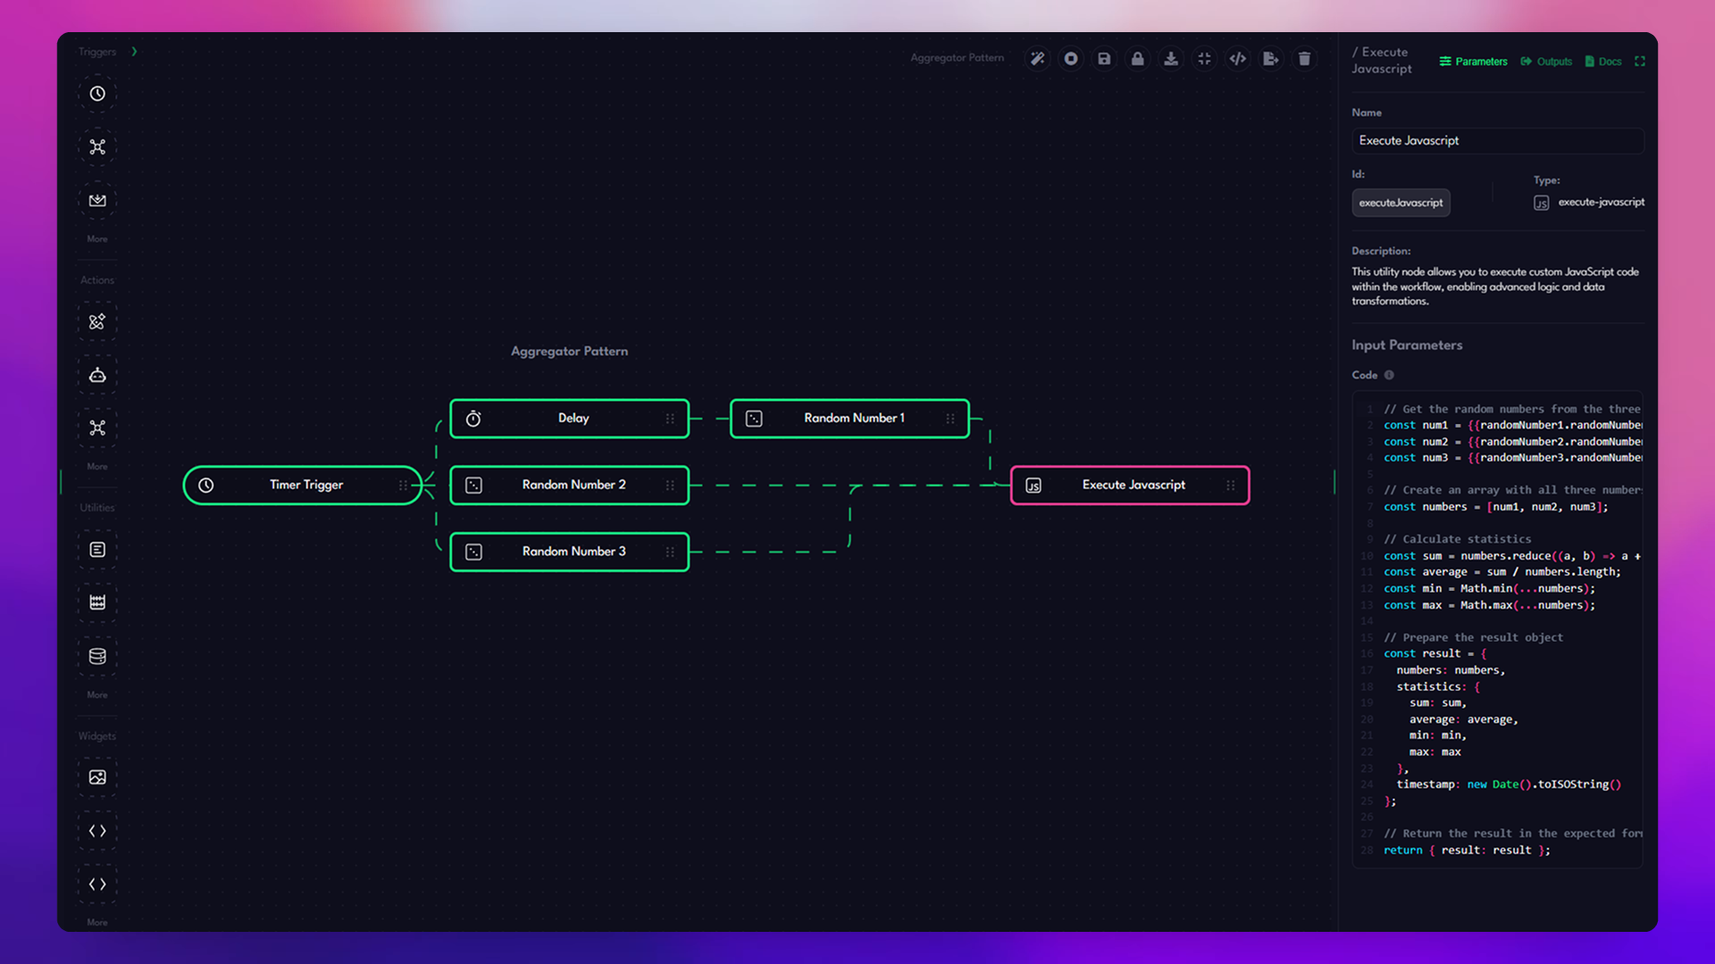The height and width of the screenshot is (964, 1715).
Task: Show More triggers
Action: point(96,238)
